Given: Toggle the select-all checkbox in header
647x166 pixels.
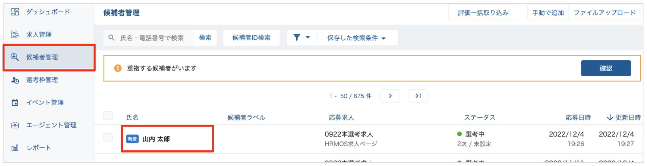Looking at the screenshot, I should (108, 116).
